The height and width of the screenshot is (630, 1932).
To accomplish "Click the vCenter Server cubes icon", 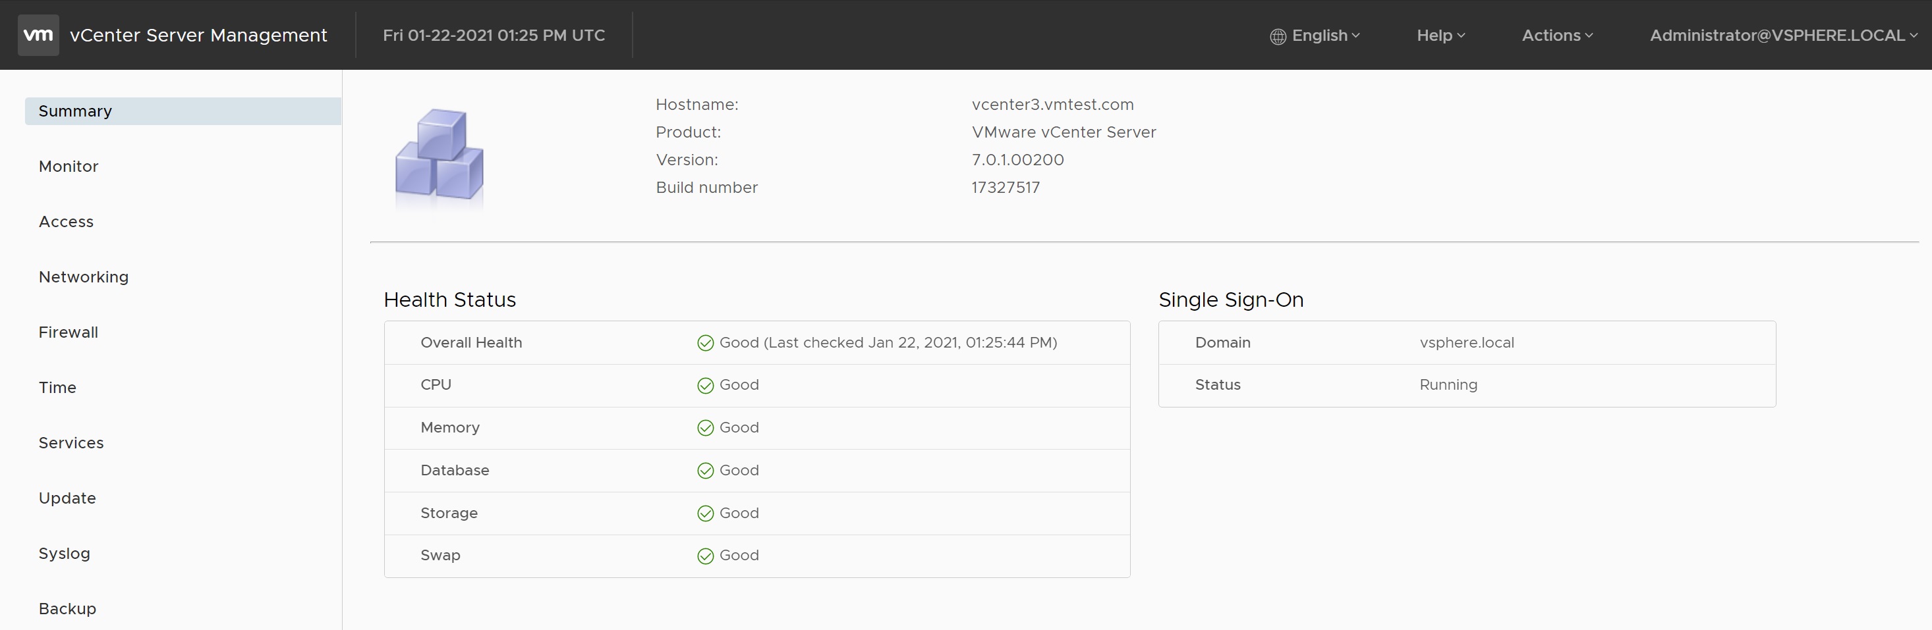I will click(440, 155).
